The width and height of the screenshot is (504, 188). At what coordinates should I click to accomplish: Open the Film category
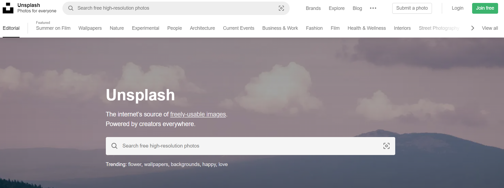point(335,28)
